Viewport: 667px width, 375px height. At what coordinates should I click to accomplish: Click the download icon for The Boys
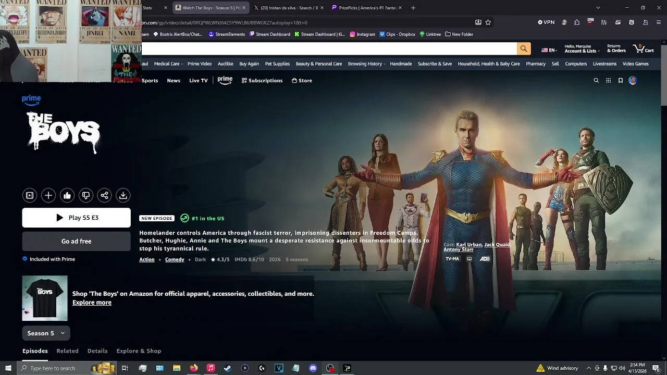tap(123, 195)
